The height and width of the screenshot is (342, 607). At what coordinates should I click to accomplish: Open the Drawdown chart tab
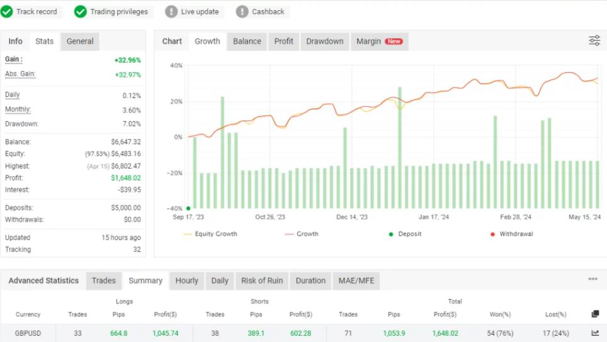(x=324, y=41)
